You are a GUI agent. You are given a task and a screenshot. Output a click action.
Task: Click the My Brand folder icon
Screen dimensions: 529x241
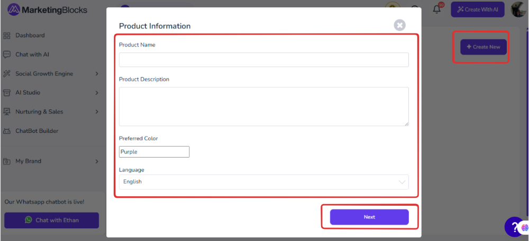coord(7,161)
